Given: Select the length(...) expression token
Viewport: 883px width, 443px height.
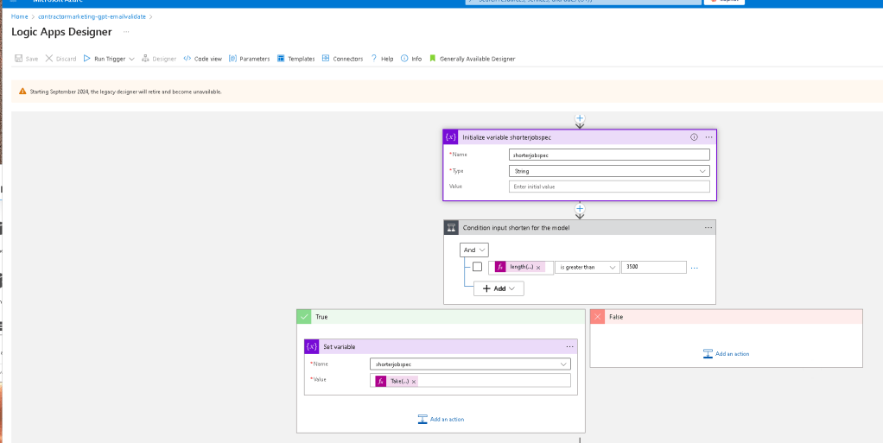Looking at the screenshot, I should click(x=521, y=268).
